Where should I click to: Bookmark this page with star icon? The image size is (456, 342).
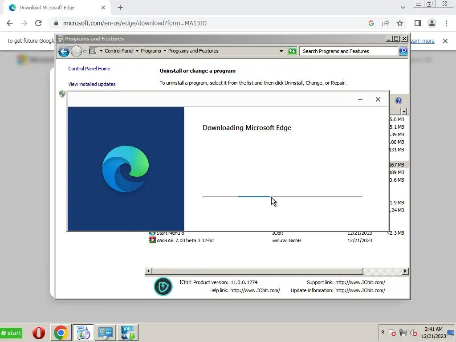(400, 23)
